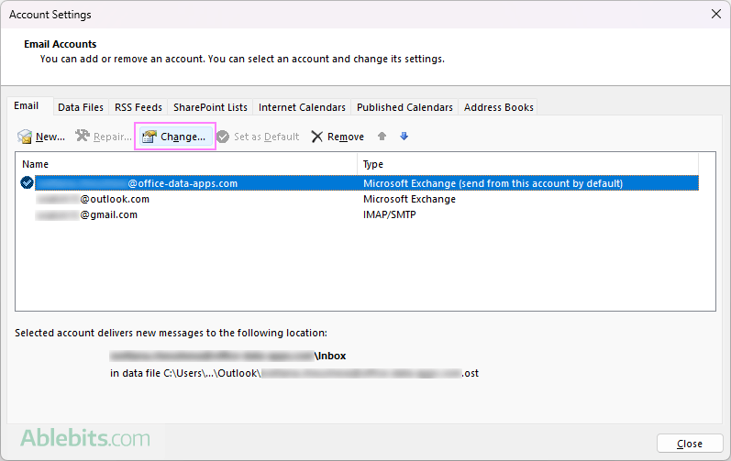Select the Published Calendars tab
This screenshot has width=731, height=461.
point(404,107)
